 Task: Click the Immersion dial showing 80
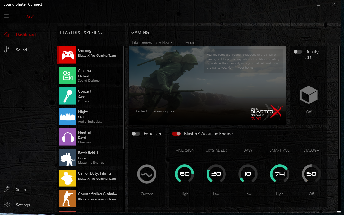[x=184, y=174]
